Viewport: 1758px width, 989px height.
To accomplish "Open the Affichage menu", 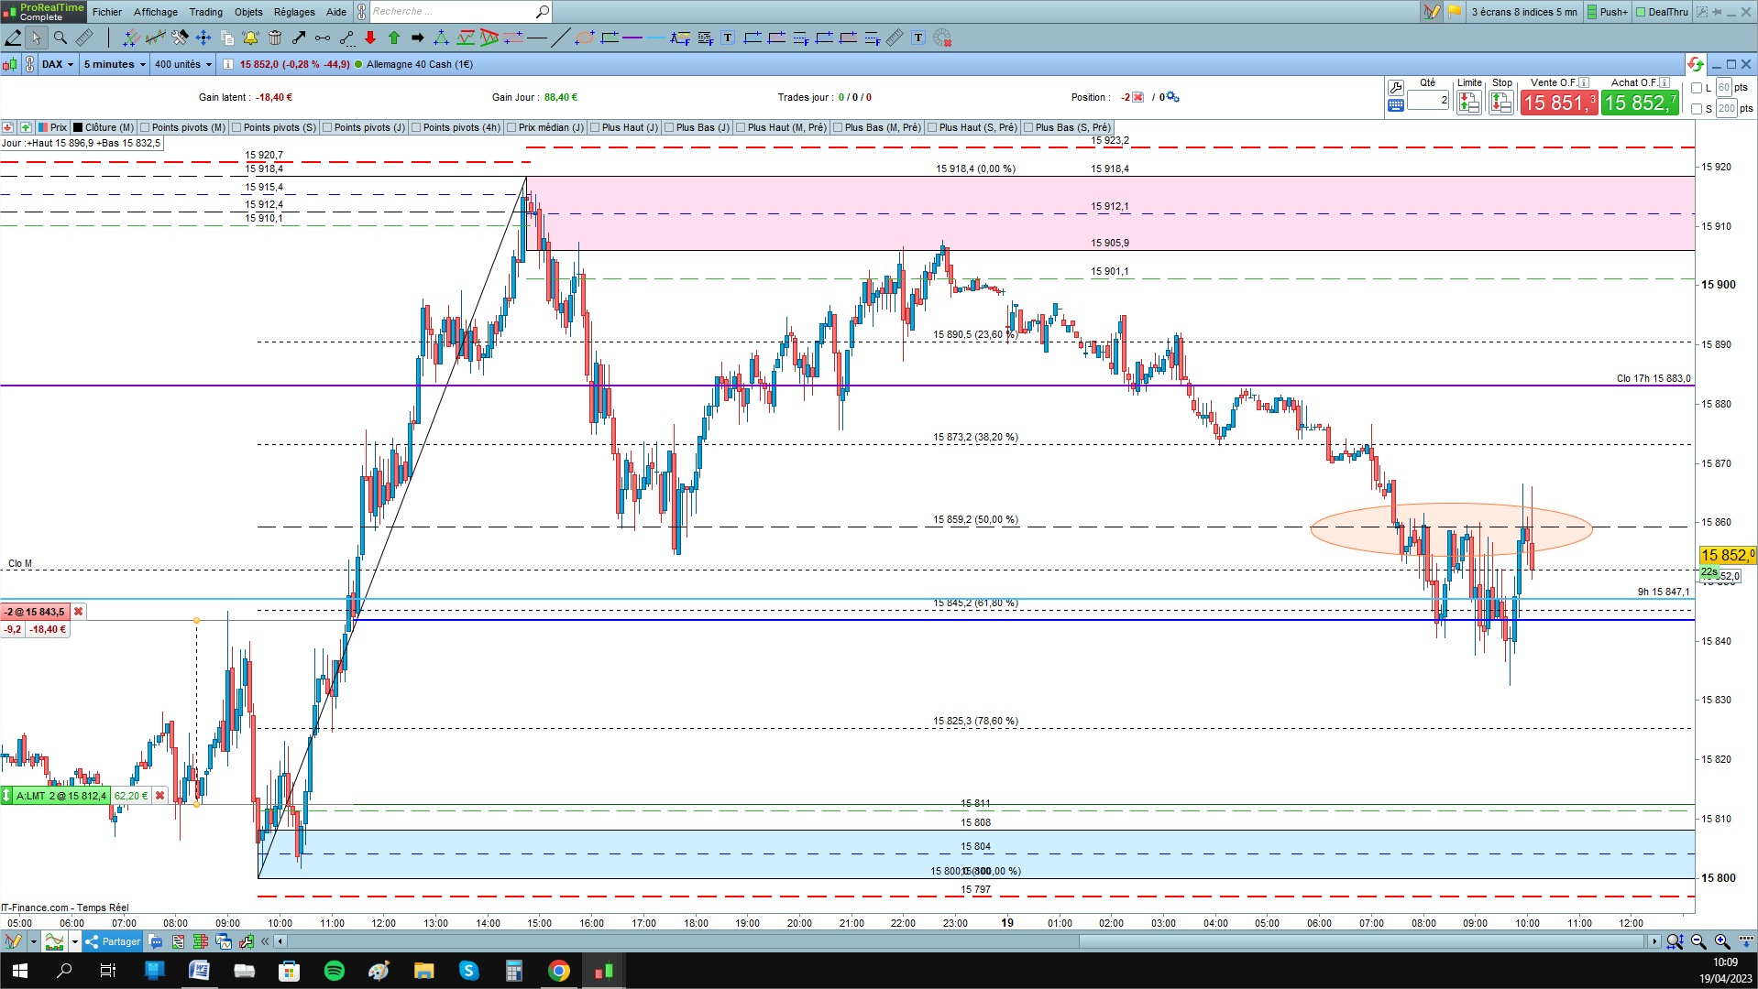I will click(x=156, y=12).
